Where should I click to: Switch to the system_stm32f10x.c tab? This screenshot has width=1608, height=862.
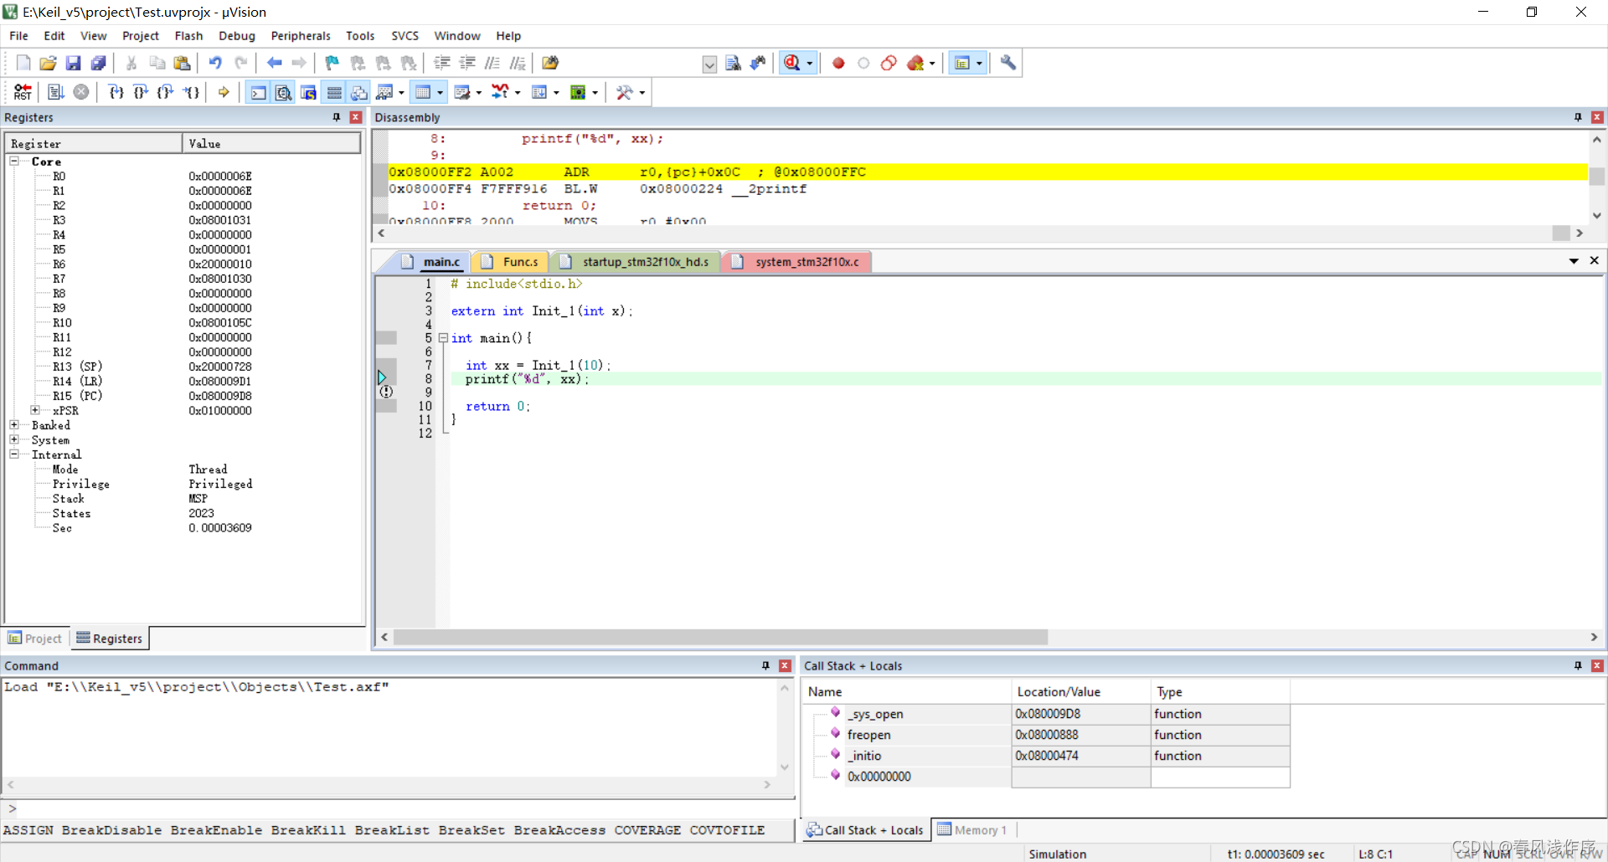point(797,262)
